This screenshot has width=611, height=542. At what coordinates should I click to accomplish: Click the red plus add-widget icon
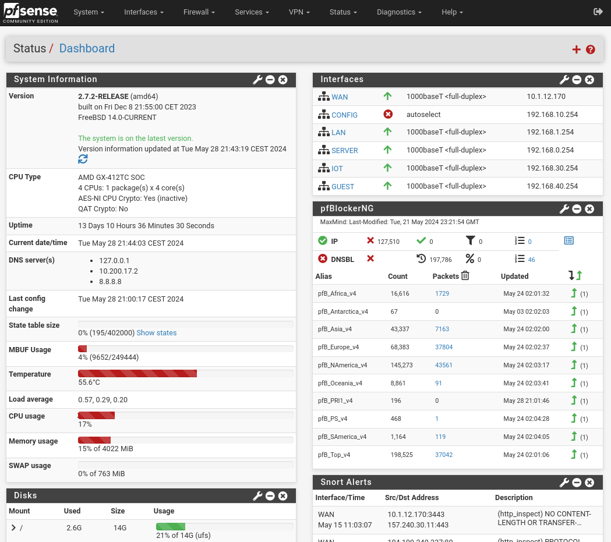coord(576,49)
